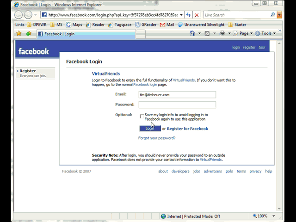Select the Facebook | Login tab
296x222 pixels.
(86, 34)
